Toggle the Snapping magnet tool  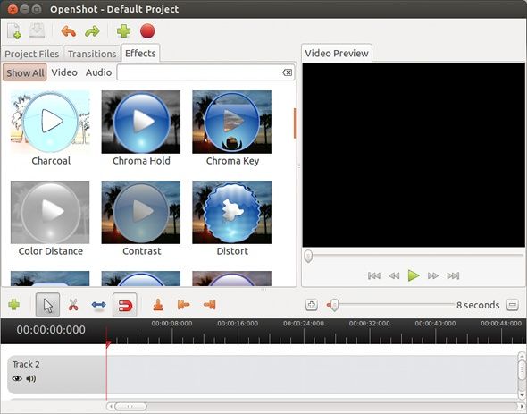[125, 305]
